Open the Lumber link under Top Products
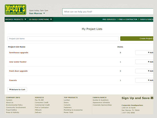Viewport: 157px width, 118px height. 67,100
